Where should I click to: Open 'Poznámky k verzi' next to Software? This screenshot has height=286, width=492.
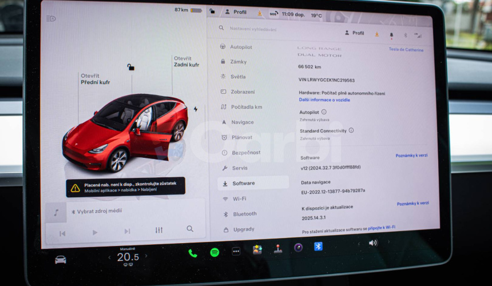(411, 156)
